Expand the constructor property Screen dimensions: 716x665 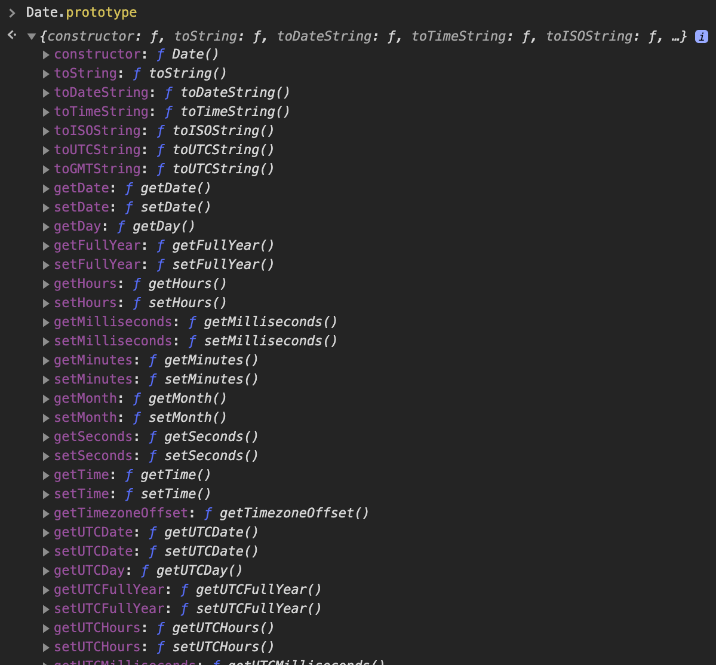47,55
